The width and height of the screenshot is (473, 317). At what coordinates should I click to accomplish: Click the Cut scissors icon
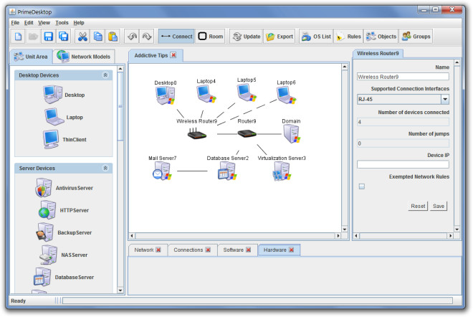(x=82, y=37)
